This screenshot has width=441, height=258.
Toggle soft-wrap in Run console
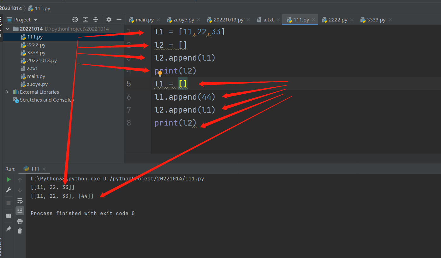tap(20, 201)
